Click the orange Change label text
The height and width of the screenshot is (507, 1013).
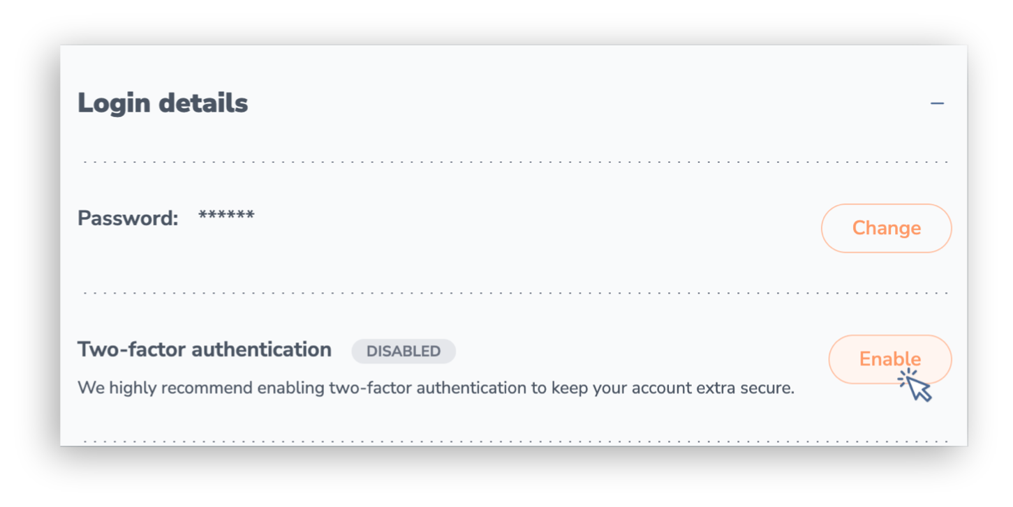tap(886, 228)
